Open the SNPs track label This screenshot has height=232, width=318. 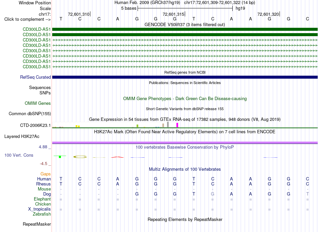tap(45, 93)
